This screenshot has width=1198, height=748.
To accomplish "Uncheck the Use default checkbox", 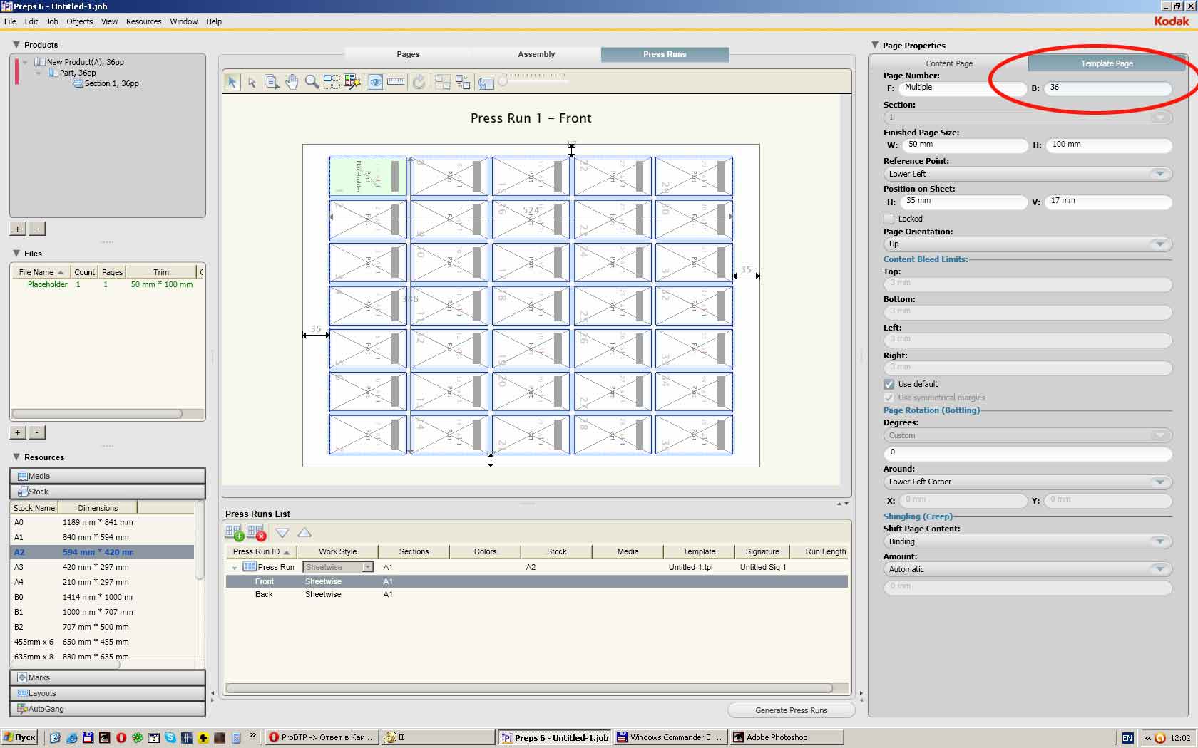I will pyautogui.click(x=889, y=384).
